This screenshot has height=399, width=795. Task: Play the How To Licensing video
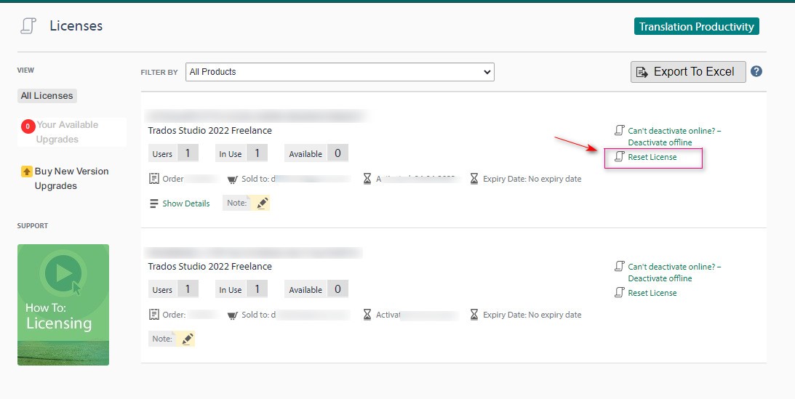point(63,305)
